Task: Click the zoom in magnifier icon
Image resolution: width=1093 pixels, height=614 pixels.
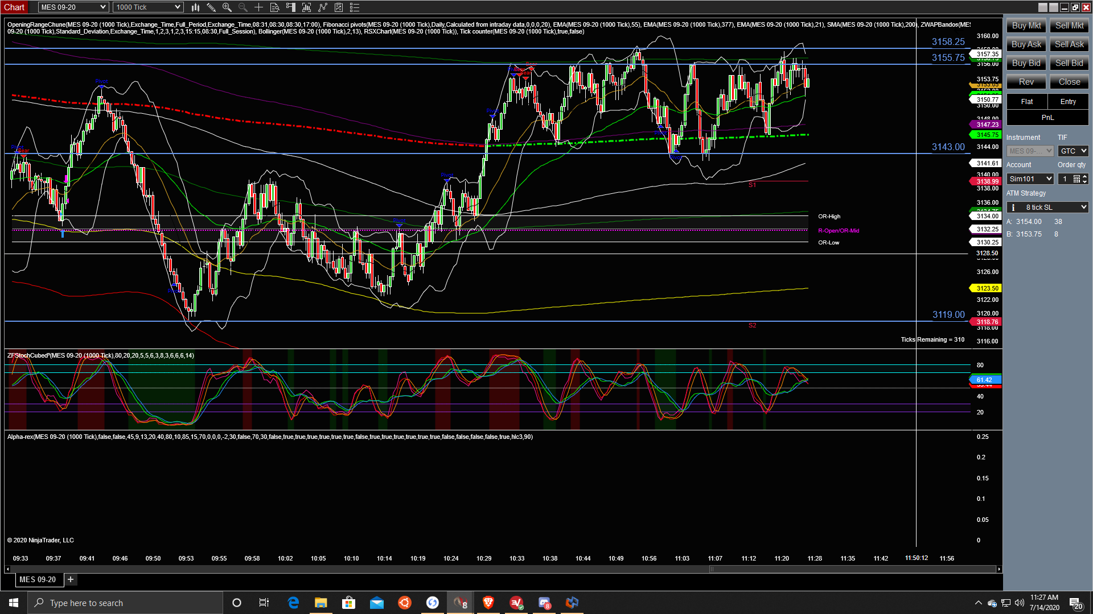Action: tap(227, 7)
